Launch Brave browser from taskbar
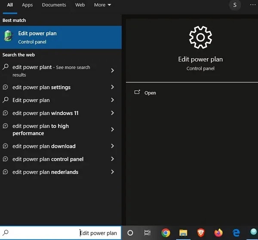 coord(201,233)
